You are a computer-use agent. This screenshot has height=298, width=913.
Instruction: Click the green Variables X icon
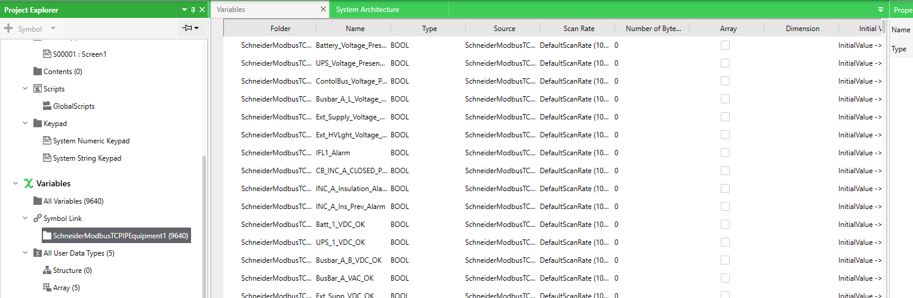tap(28, 183)
